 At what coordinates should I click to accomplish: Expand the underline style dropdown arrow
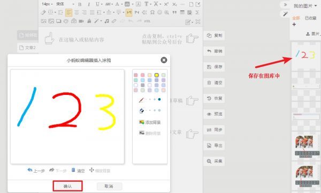point(102,4)
